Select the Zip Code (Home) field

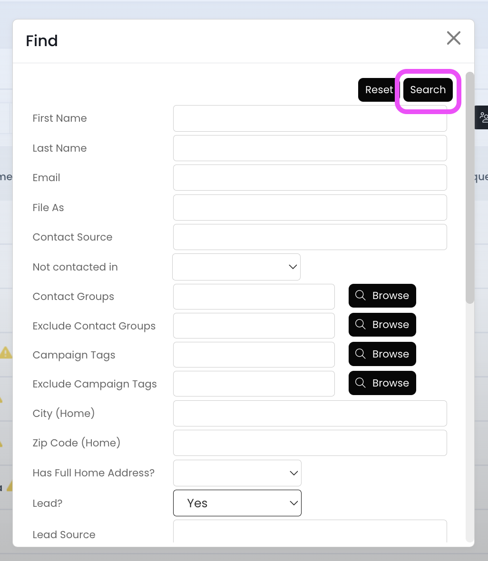[310, 443]
